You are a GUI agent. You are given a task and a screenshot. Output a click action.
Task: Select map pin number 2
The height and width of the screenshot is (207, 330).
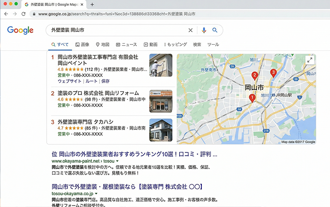pyautogui.click(x=255, y=75)
